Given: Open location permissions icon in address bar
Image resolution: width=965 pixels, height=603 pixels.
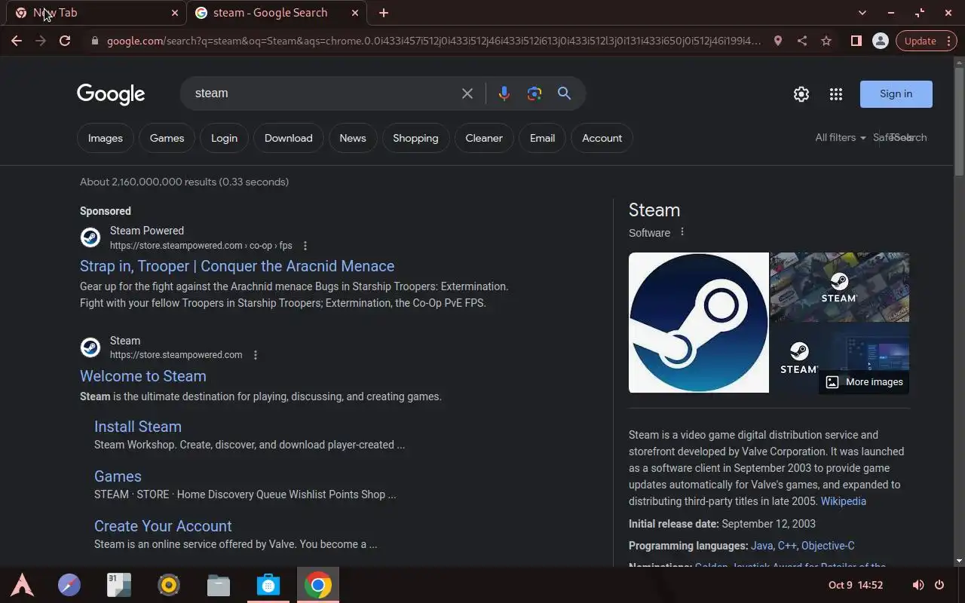Looking at the screenshot, I should (x=778, y=41).
